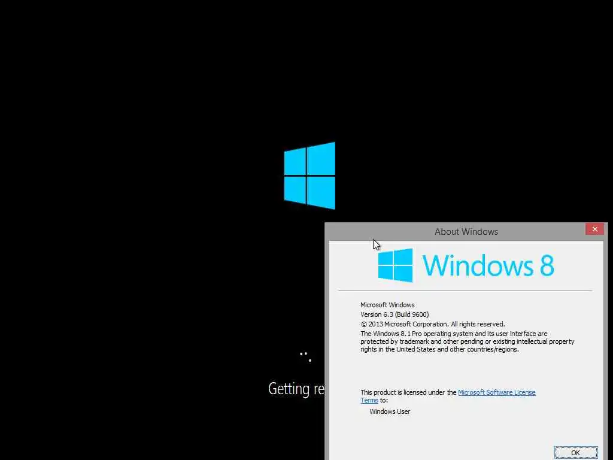Click the loading spinner dots on boot screen
The image size is (613, 460).
click(306, 357)
